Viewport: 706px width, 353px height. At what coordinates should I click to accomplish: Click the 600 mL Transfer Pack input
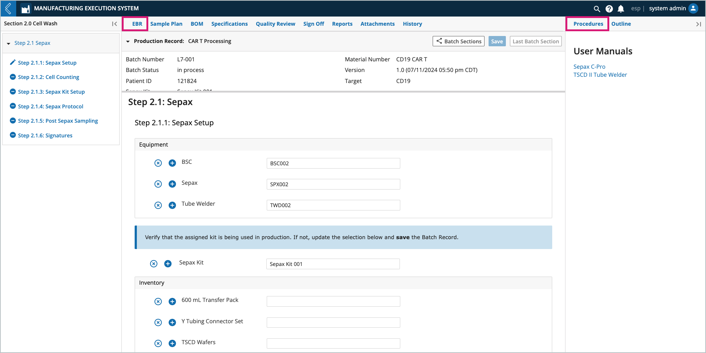[333, 301]
